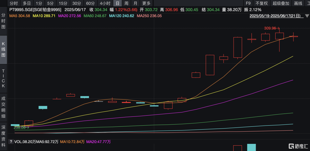The height and width of the screenshot is (151, 310).
Task: Click VOL:38.20万 volume label
Action: click(25, 142)
